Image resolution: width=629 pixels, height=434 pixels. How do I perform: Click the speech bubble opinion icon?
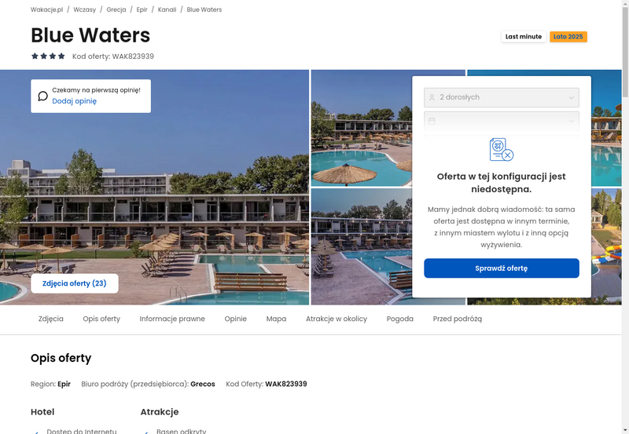(x=43, y=96)
